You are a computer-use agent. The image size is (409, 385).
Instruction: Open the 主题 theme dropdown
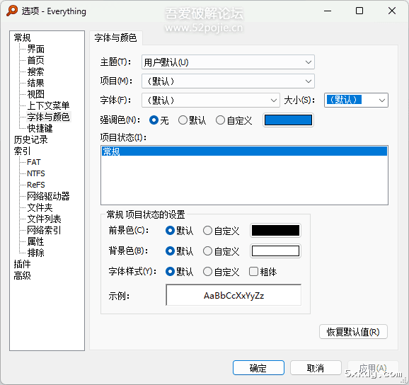[228, 62]
